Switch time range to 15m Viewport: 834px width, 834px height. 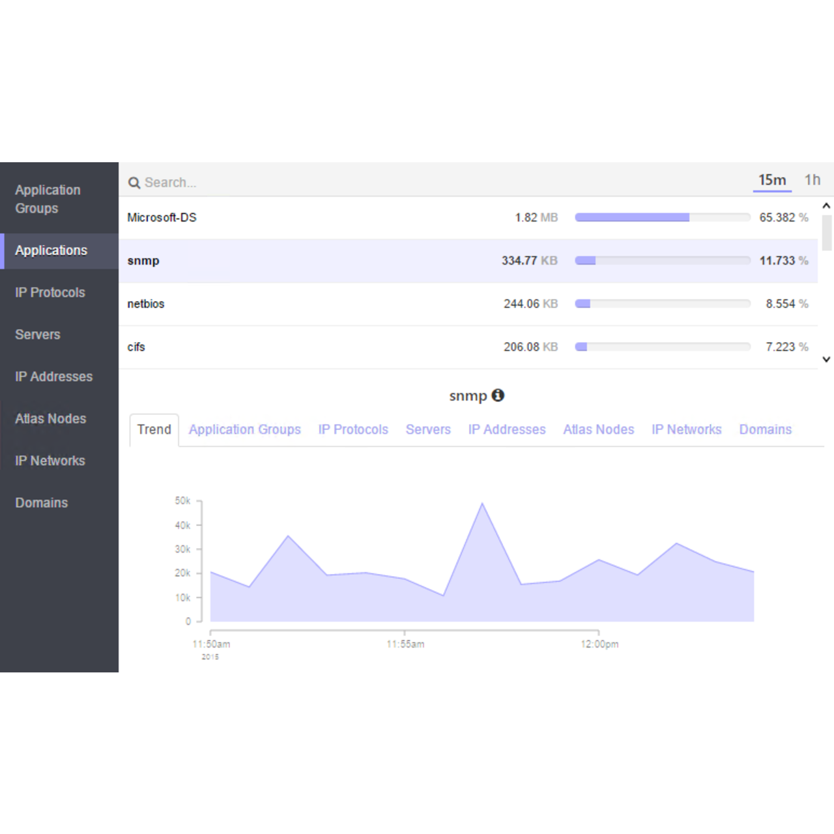(772, 180)
